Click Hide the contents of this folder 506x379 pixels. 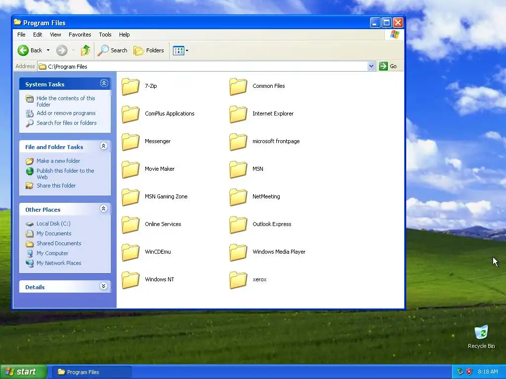point(66,101)
